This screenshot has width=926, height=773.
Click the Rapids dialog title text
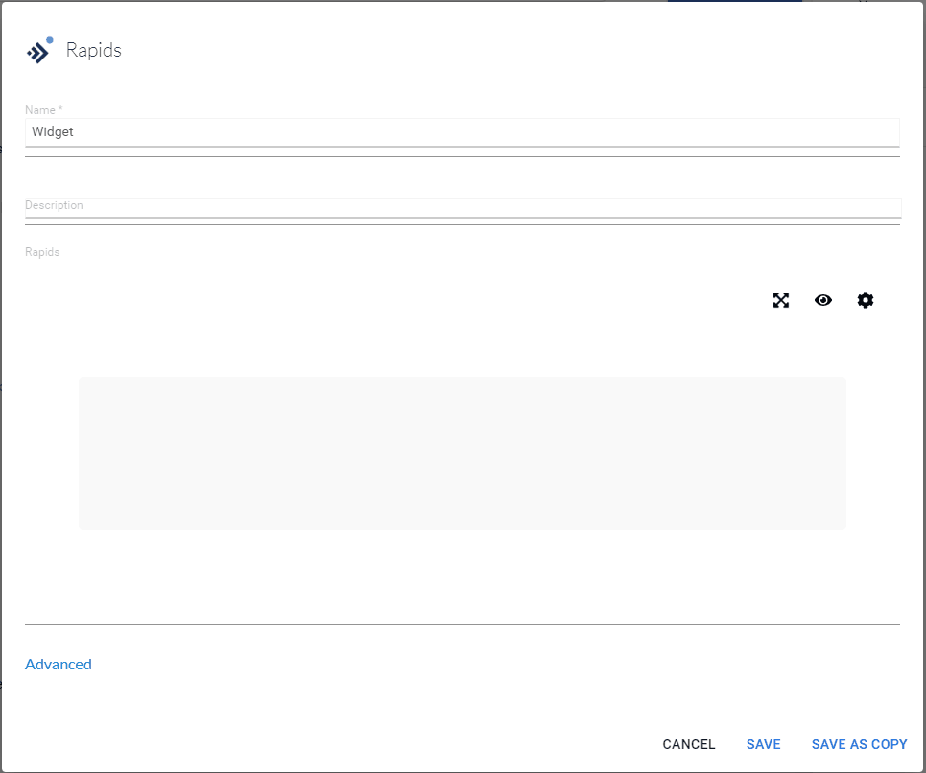coord(93,51)
